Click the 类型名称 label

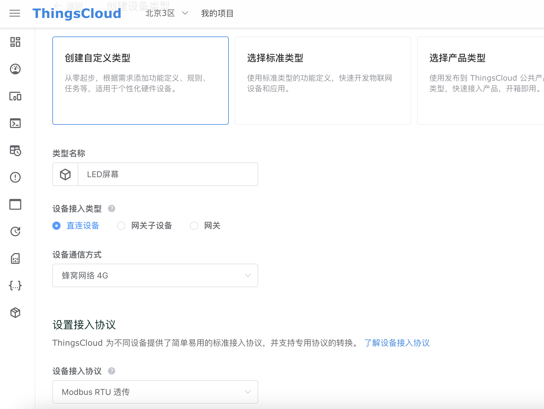[69, 153]
